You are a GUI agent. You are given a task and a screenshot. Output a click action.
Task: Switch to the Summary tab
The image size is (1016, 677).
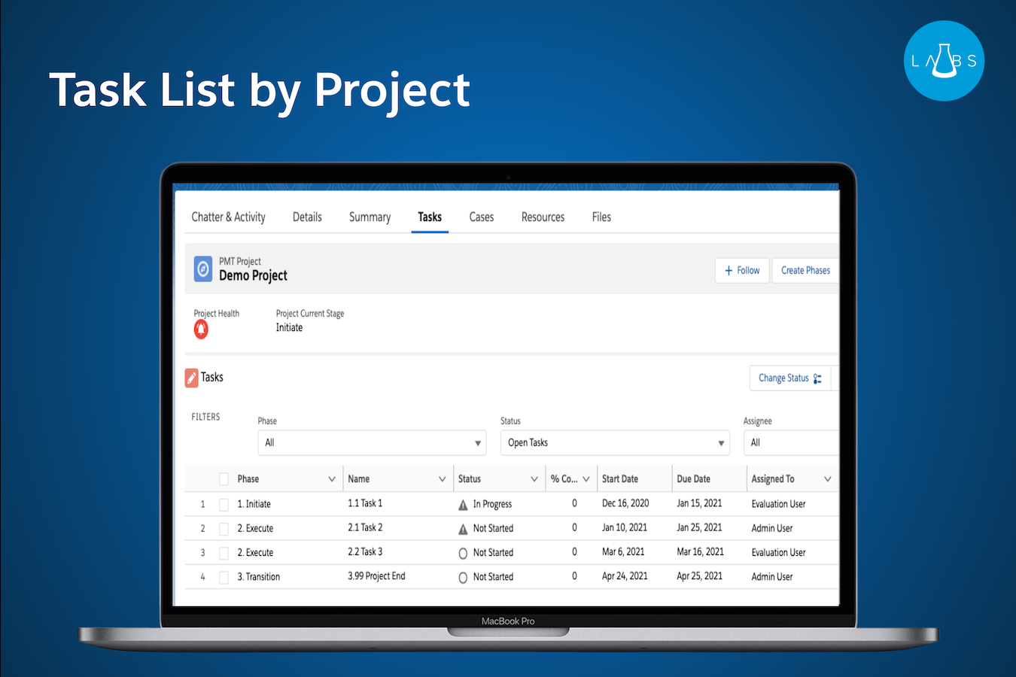pyautogui.click(x=369, y=217)
